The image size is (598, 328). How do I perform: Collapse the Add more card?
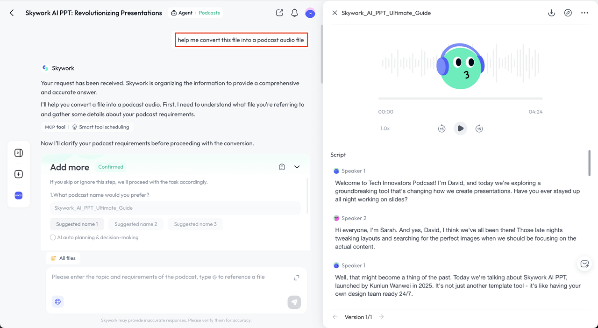tap(297, 167)
